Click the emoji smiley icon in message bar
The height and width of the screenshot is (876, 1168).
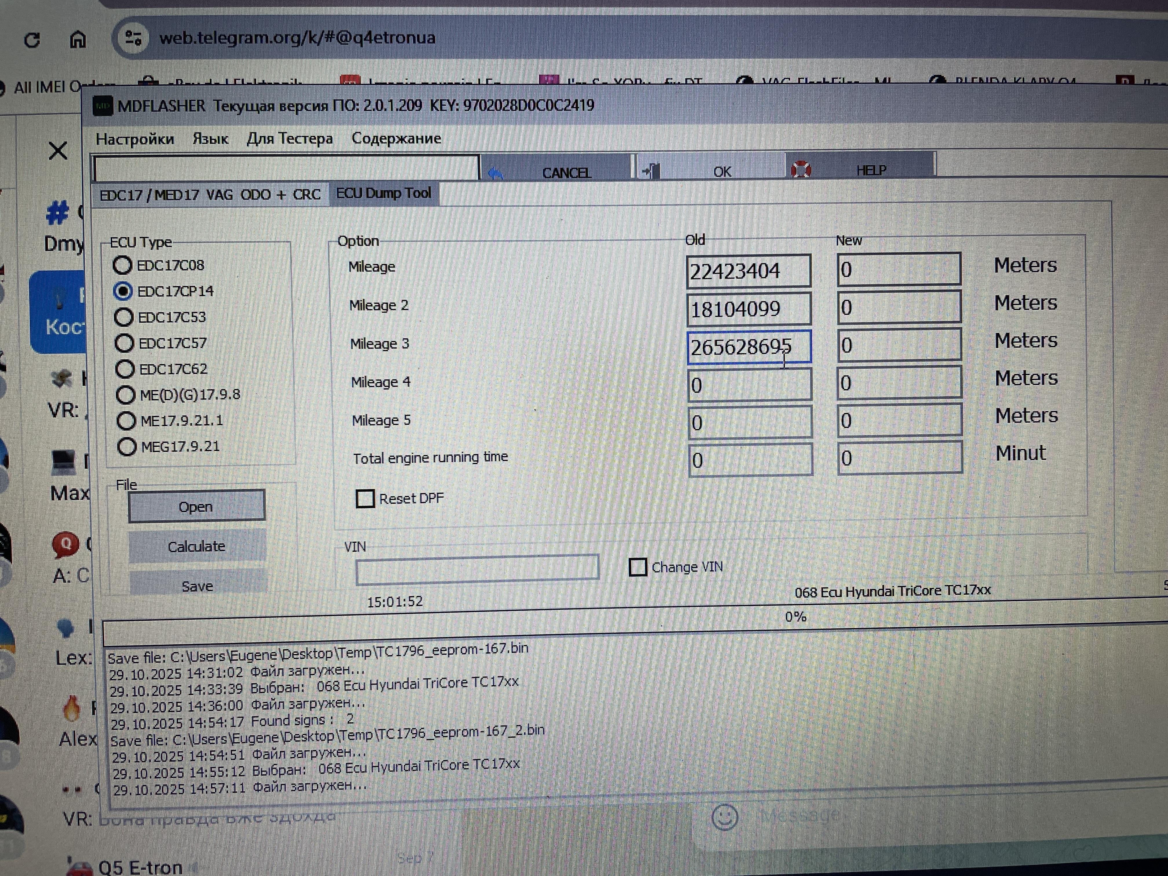click(x=724, y=817)
